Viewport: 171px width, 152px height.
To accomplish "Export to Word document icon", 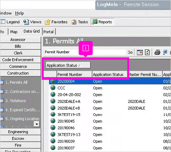I will pos(165,52).
